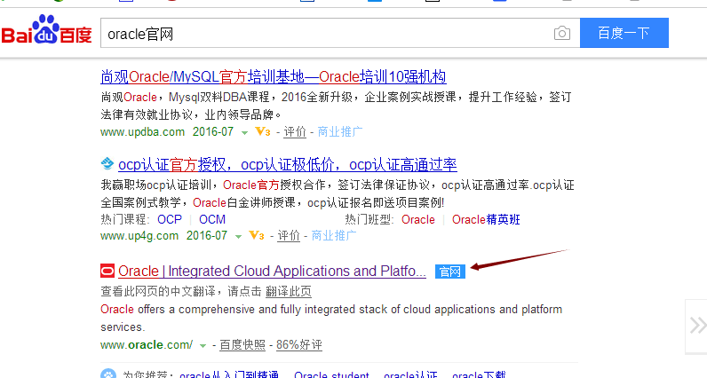Open the 百度快照 cached page link
Viewport: 707px width, 378px height.
pos(242,344)
